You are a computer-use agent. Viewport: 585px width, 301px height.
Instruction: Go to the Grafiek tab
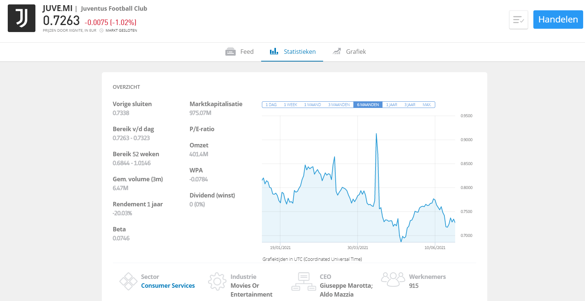[x=349, y=52]
